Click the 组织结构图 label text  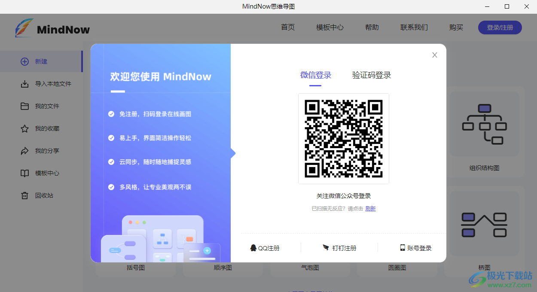tap(485, 168)
